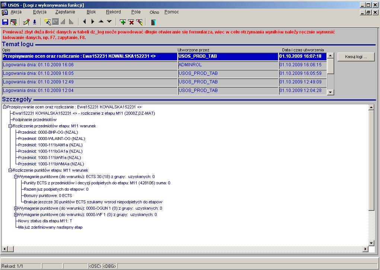Click the greyed execute query icon
Screen dimensions: 380x270
coord(55,22)
